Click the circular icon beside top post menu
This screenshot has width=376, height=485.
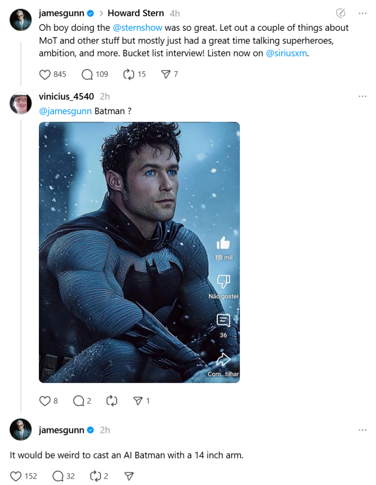click(x=340, y=13)
